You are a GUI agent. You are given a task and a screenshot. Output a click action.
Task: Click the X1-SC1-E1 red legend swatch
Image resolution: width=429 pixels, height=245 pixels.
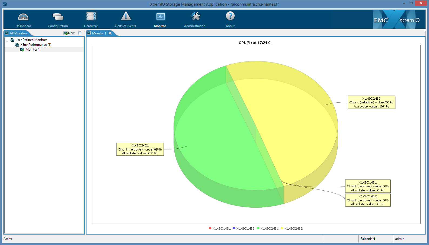[x=210, y=228]
